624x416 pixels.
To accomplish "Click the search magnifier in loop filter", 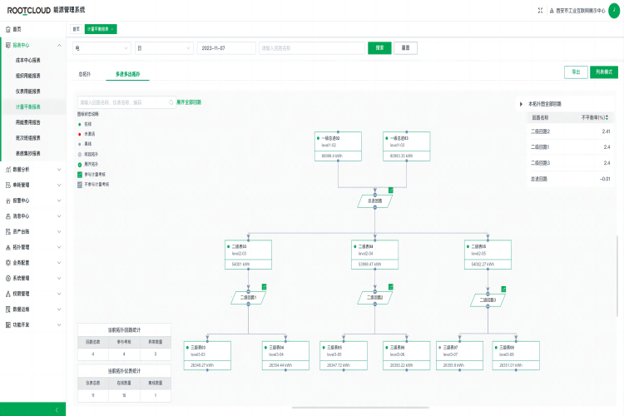I will coord(171,102).
